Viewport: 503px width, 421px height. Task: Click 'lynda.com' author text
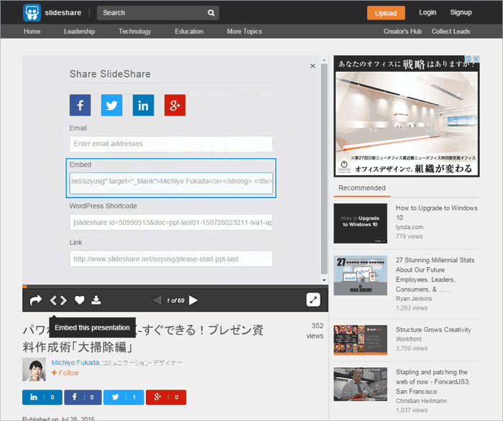(410, 227)
